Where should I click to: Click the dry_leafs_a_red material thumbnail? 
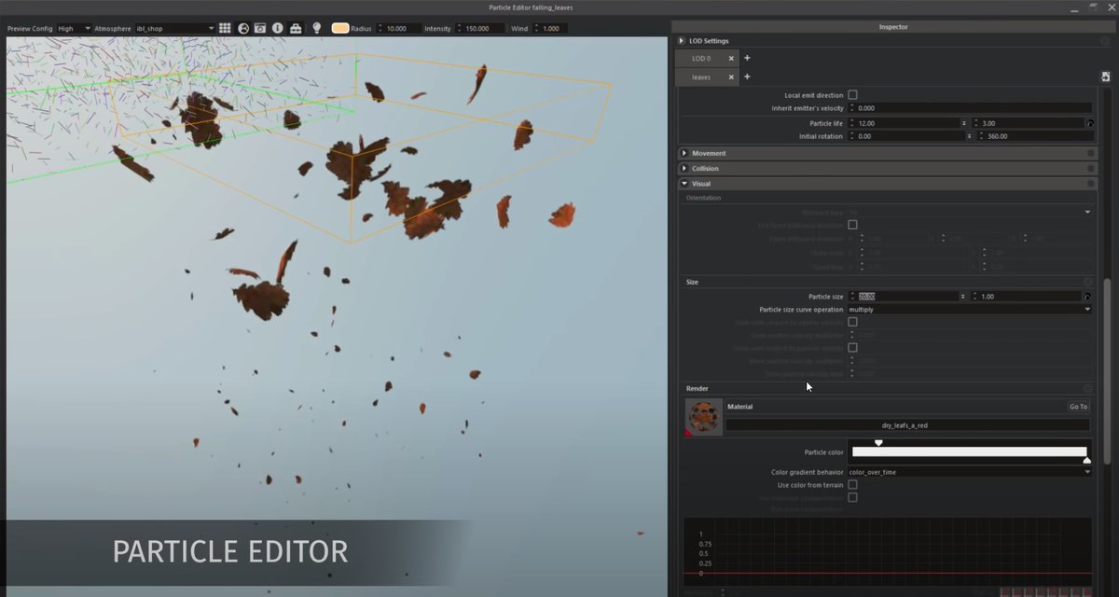[x=703, y=417]
